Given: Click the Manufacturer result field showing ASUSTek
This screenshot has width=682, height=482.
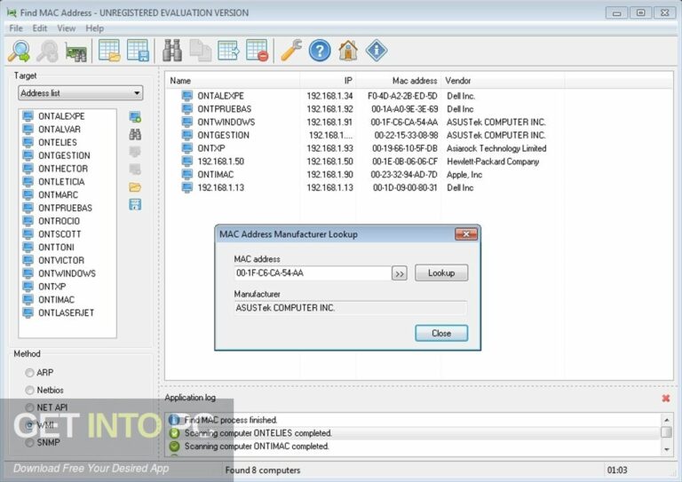Looking at the screenshot, I should tap(351, 308).
